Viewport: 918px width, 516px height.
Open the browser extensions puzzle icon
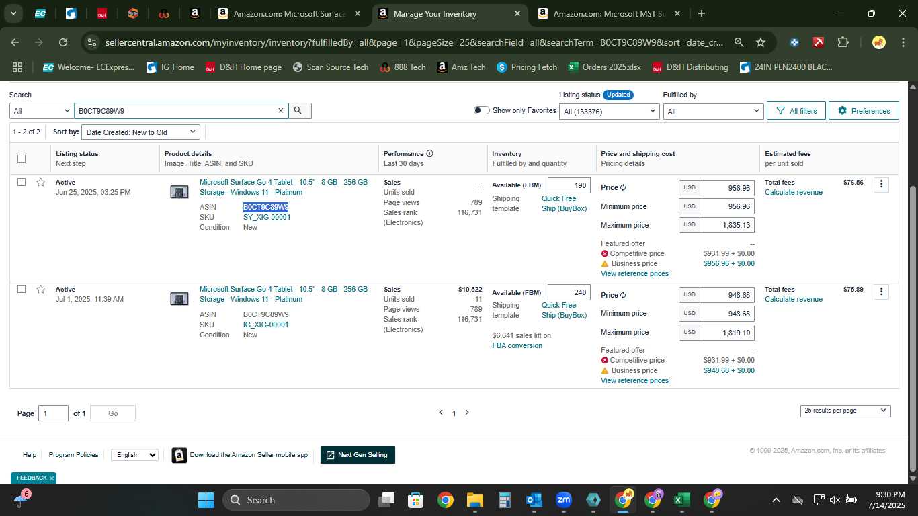(843, 42)
